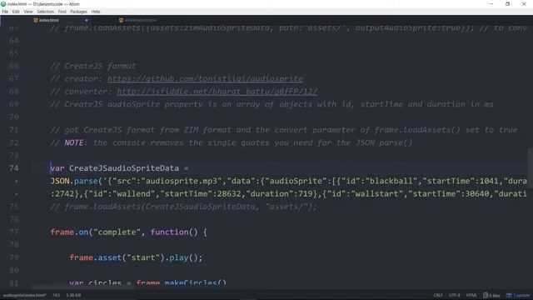Open the Selection menu
533x300 pixels.
tap(46, 12)
